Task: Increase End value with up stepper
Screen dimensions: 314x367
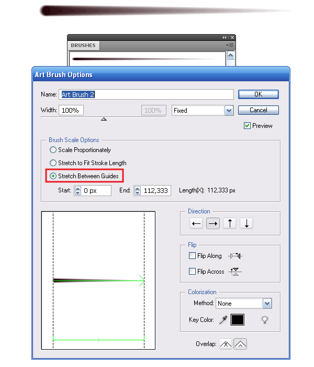Action: tap(138, 188)
